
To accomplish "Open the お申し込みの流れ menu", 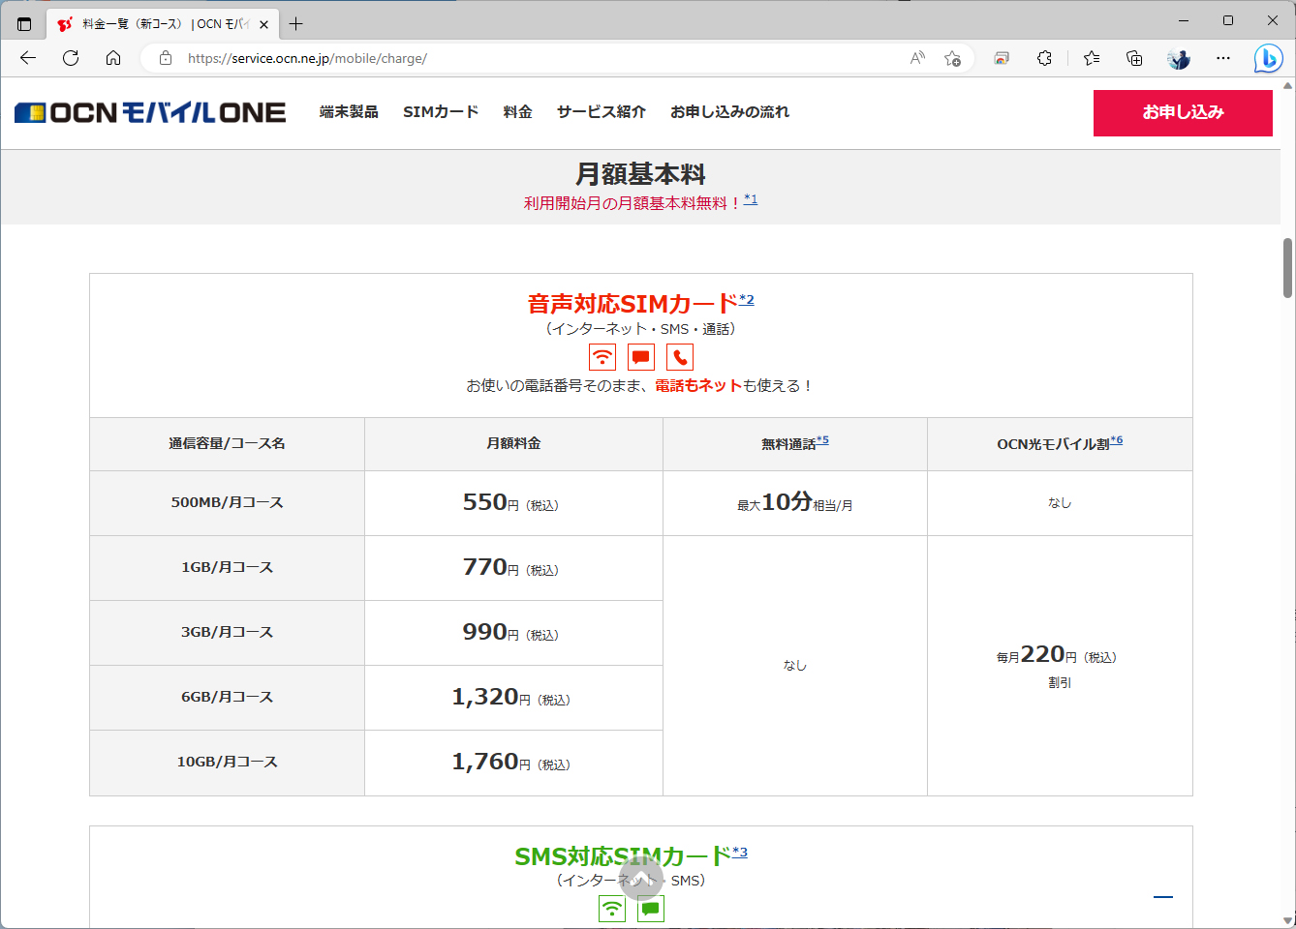I will tap(730, 112).
